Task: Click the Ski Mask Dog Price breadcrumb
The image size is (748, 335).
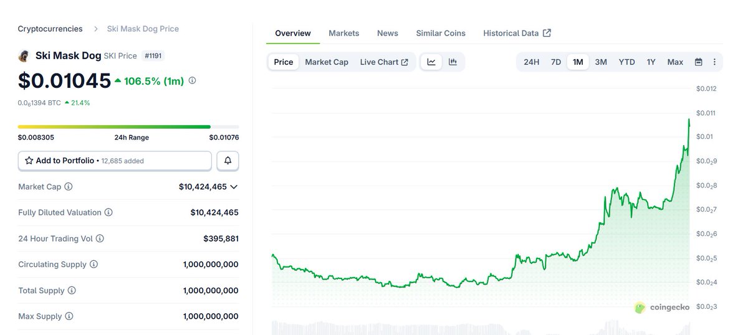Action: point(143,29)
